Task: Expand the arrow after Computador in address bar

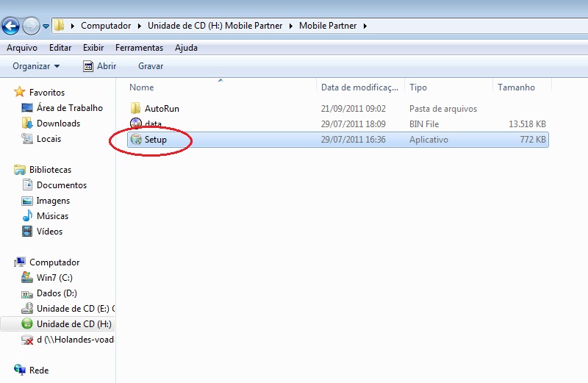Action: pyautogui.click(x=139, y=26)
